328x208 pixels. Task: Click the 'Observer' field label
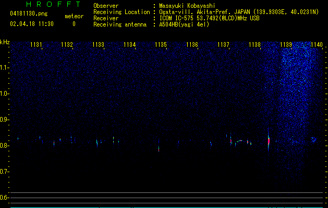106,6
